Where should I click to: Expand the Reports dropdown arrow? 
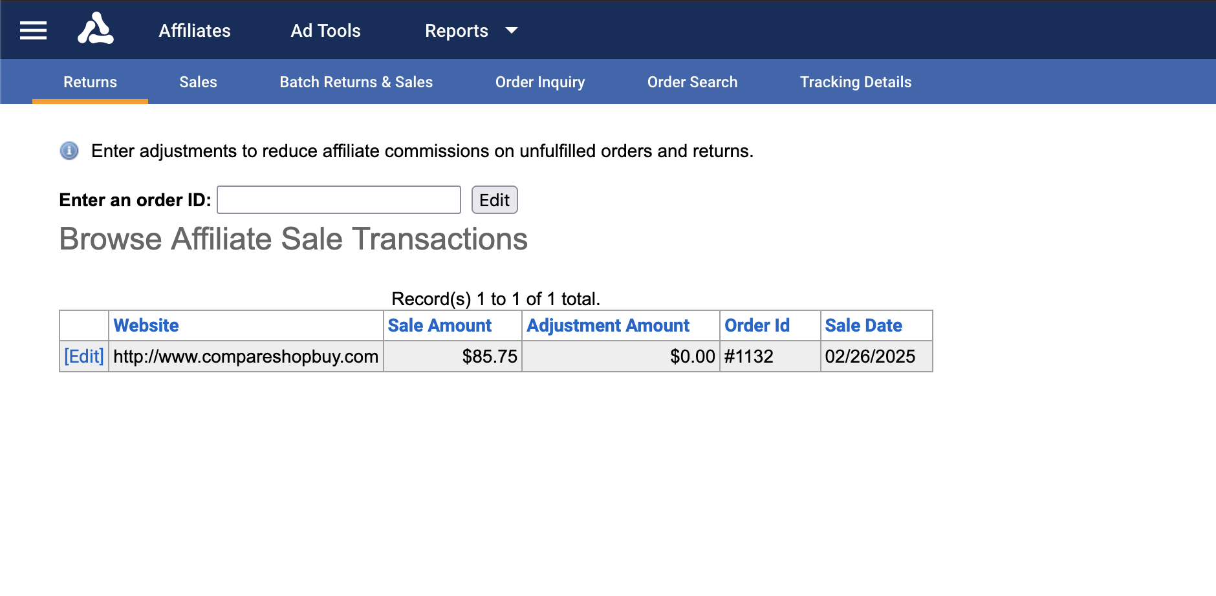pyautogui.click(x=511, y=30)
